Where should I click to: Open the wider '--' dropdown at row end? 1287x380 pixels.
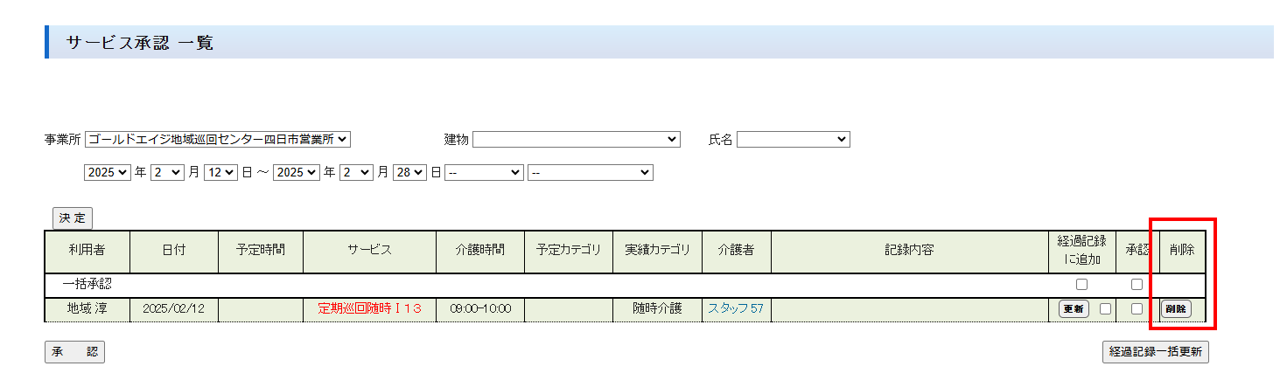click(591, 173)
